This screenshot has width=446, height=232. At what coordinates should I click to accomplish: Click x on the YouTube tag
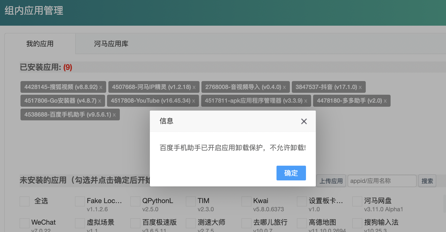point(194,101)
